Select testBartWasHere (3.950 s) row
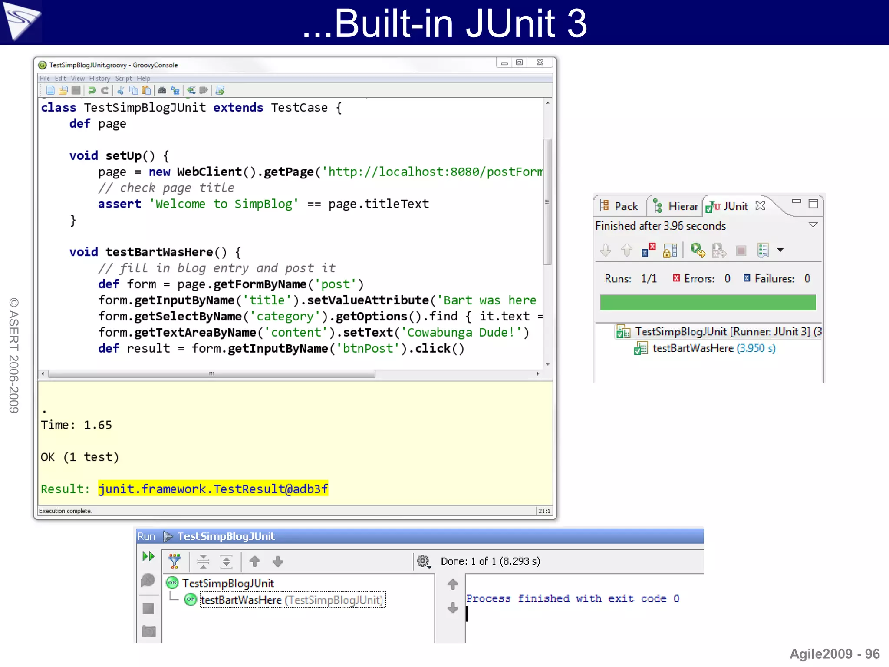This screenshot has height=667, width=889. (705, 348)
